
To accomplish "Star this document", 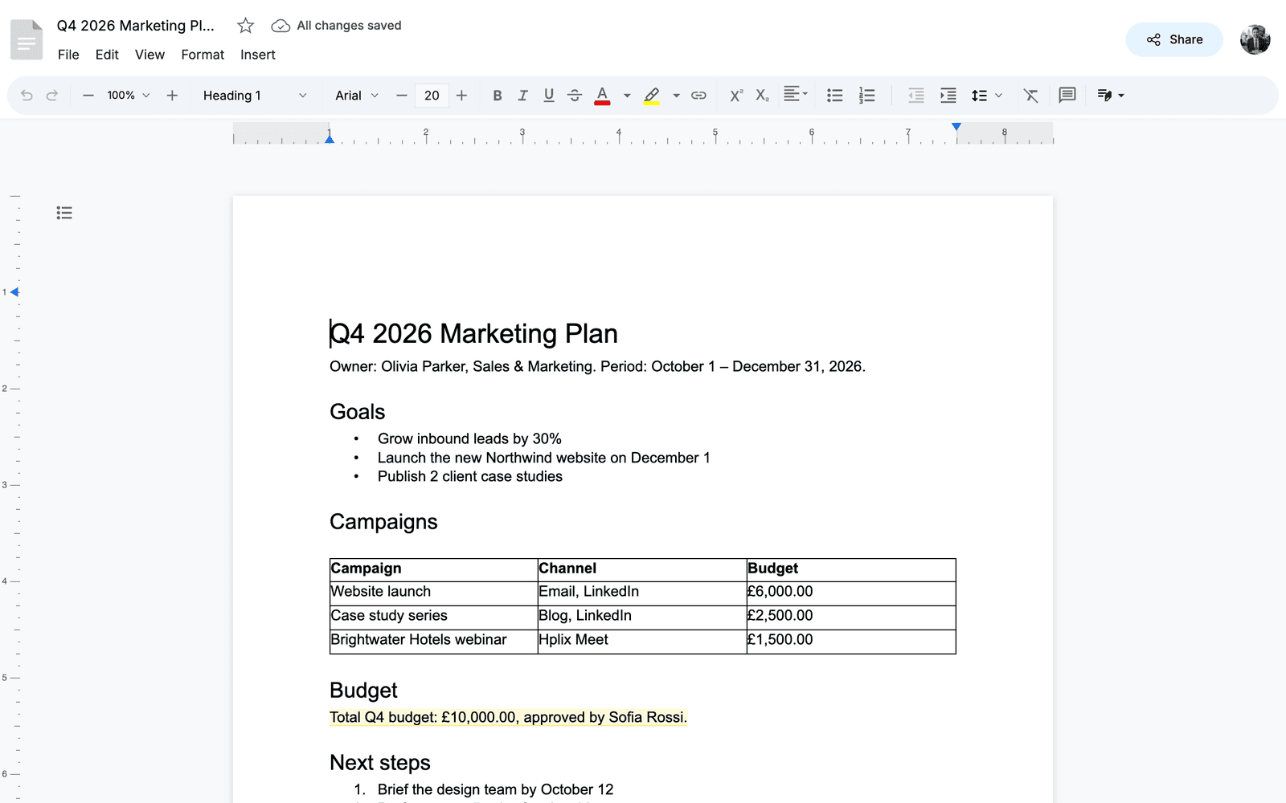I will click(x=246, y=26).
